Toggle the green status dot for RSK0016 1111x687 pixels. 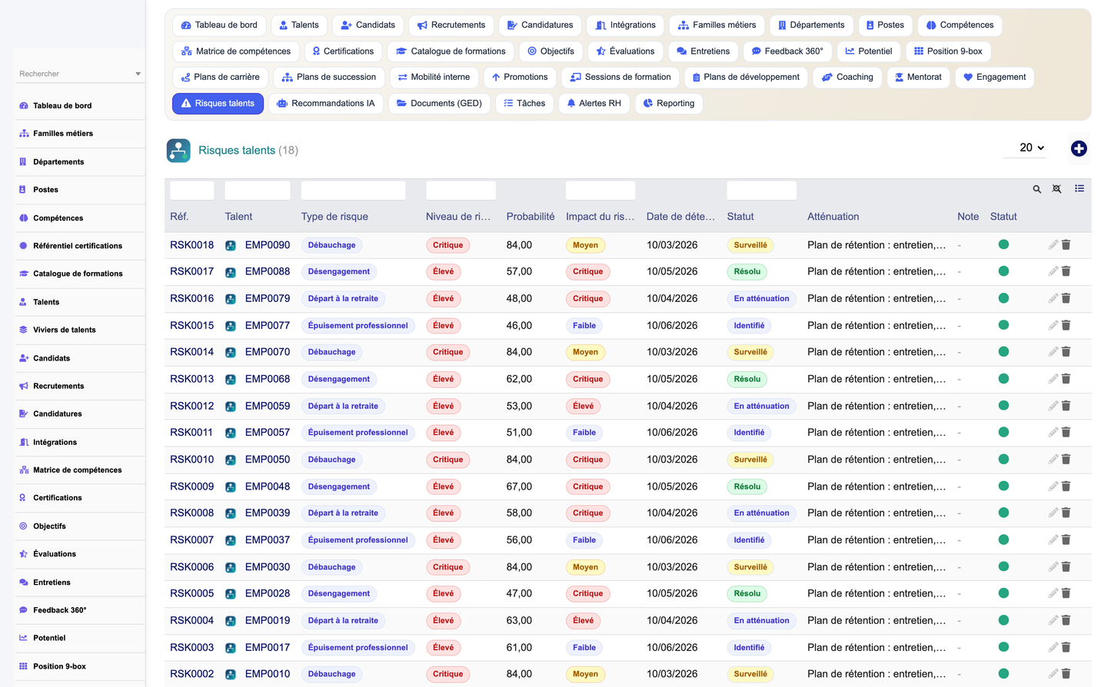(1003, 298)
